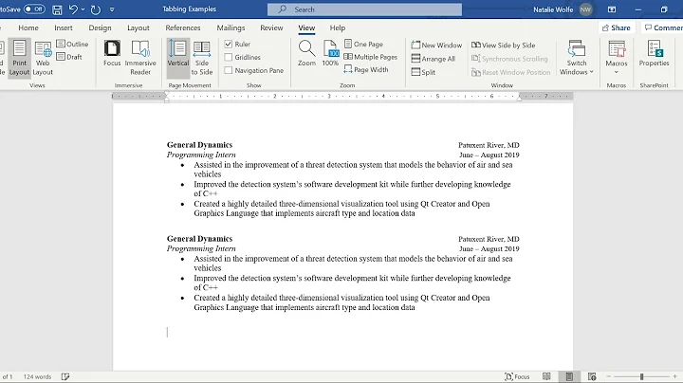This screenshot has height=383, width=683.
Task: Switch to Read Mode in status bar
Action: (x=546, y=377)
